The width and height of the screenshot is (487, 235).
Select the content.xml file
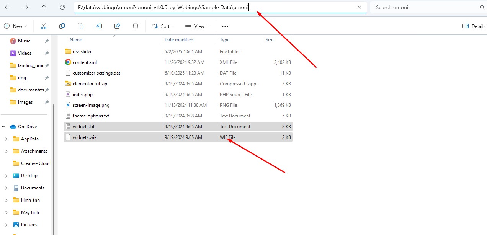coord(85,62)
